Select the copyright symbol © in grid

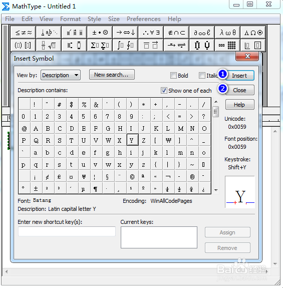132,176
